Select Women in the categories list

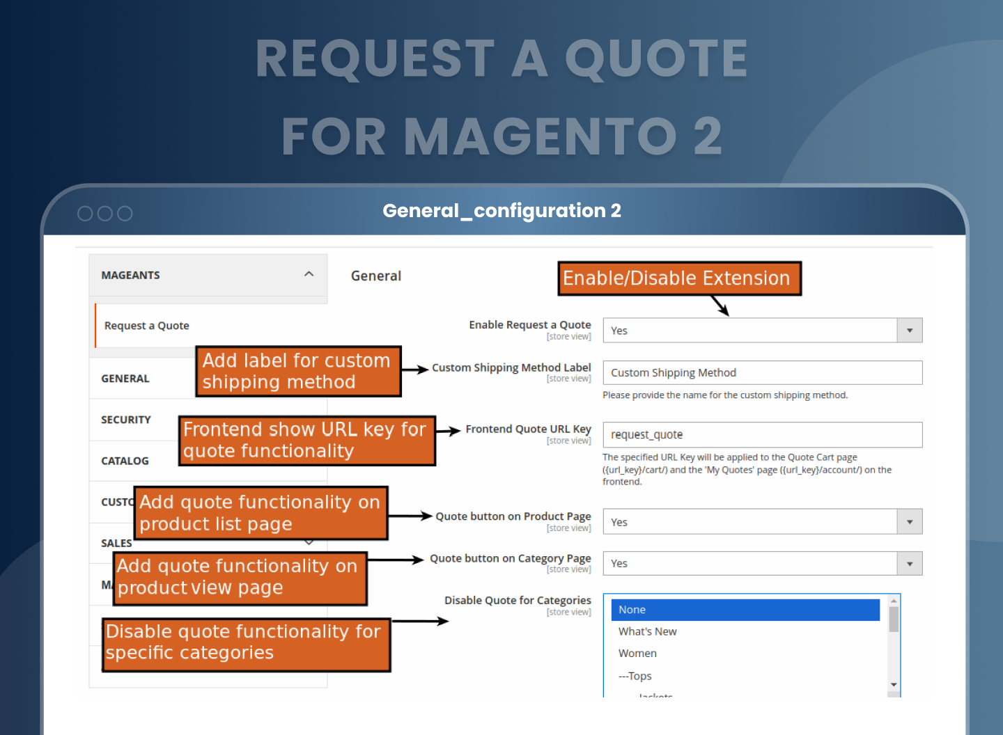click(x=637, y=654)
